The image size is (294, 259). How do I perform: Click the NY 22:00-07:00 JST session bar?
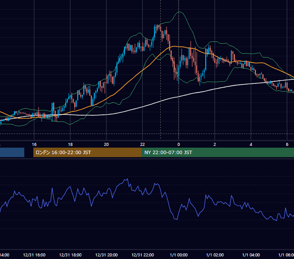pyautogui.click(x=217, y=152)
